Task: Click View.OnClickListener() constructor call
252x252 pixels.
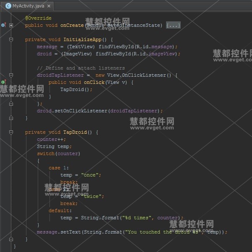Action: pos(139,75)
